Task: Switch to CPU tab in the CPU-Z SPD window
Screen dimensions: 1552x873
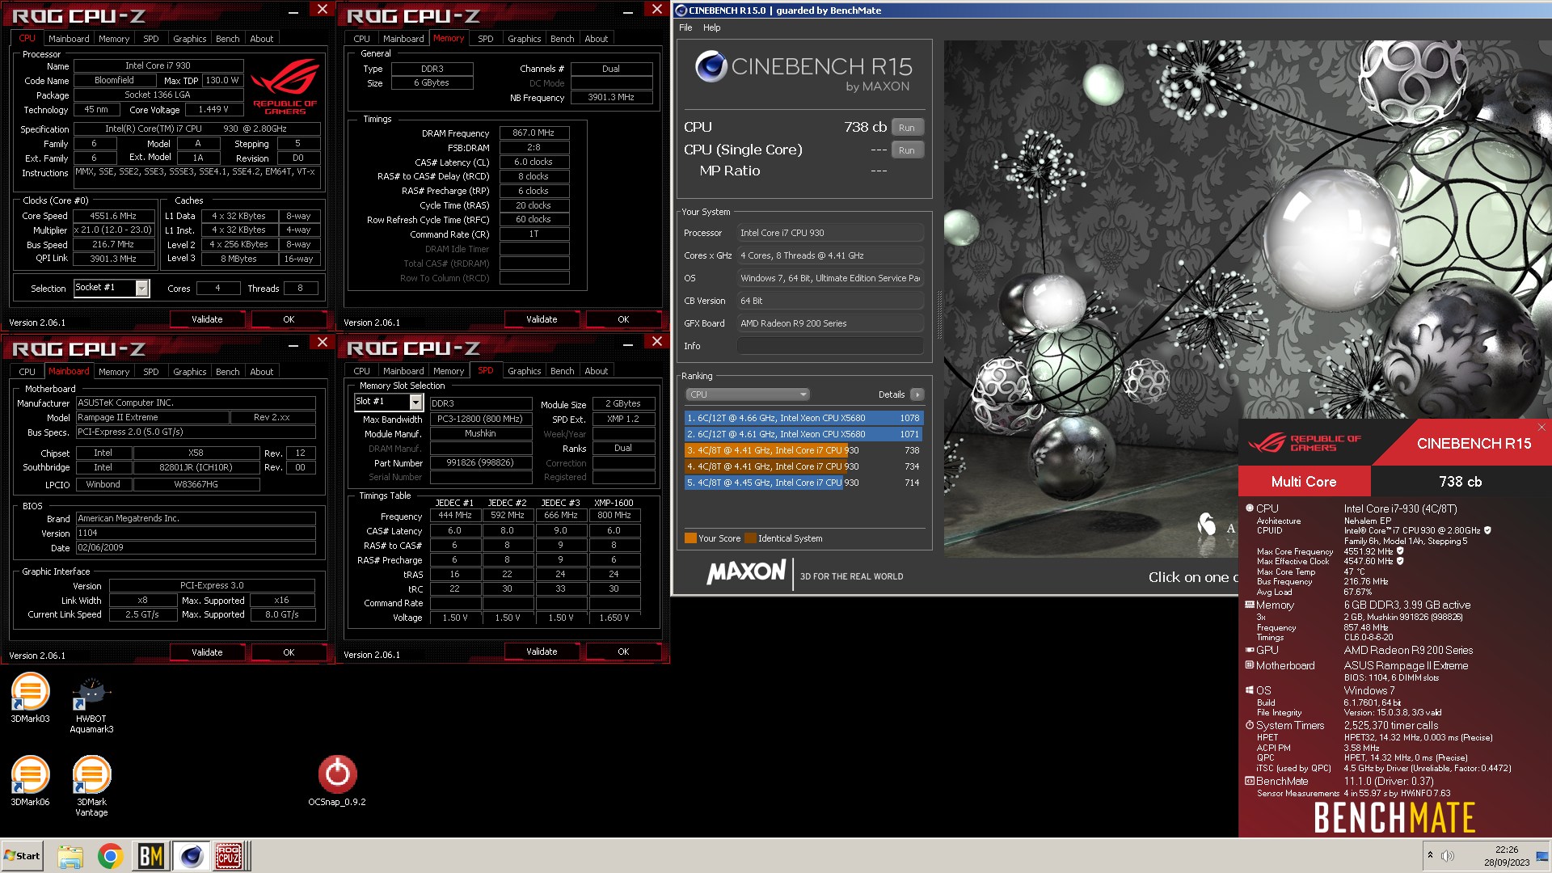Action: point(361,371)
